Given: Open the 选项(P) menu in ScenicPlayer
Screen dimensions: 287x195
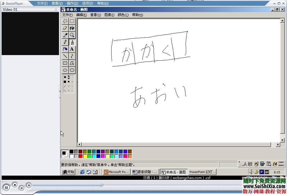Looking at the screenshot, I should tap(87, 3).
